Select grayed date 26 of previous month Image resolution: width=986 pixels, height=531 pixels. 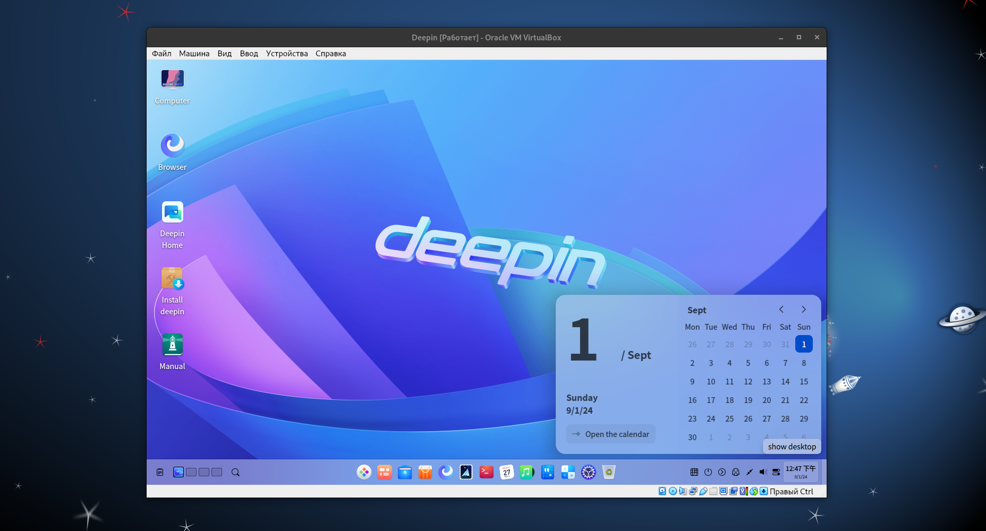[x=692, y=344]
